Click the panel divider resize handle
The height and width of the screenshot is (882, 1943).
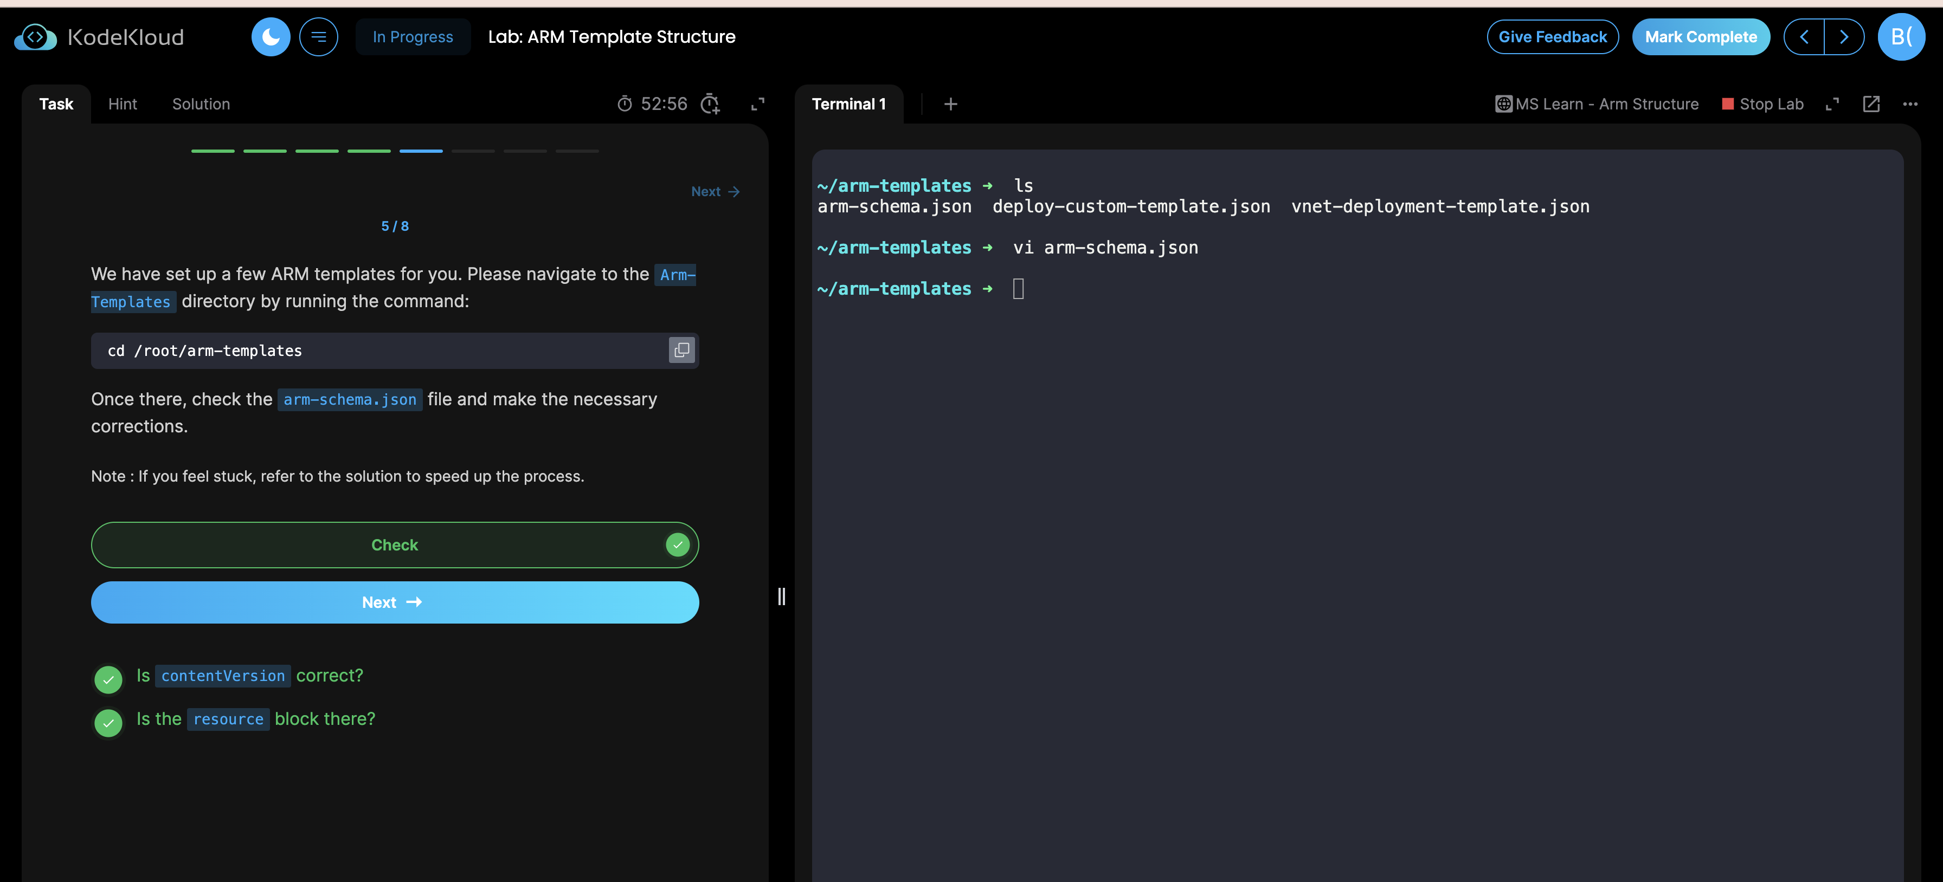781,596
